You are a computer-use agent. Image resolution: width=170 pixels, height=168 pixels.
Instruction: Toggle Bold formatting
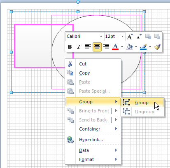point(70,47)
